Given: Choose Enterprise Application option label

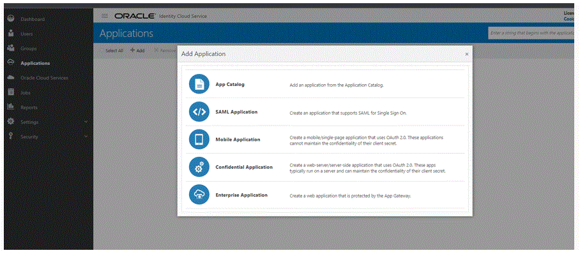Looking at the screenshot, I should [241, 195].
